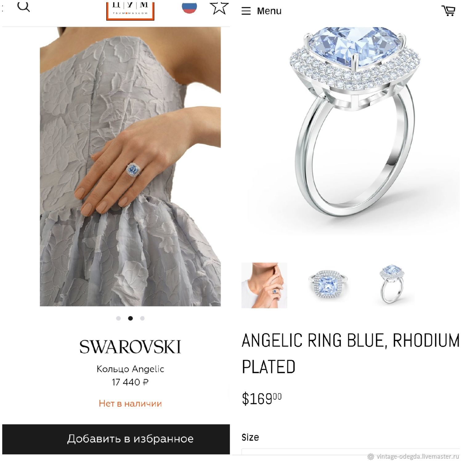This screenshot has width=462, height=462.
Task: Open the SWAROVSKI brand link
Action: 130,347
